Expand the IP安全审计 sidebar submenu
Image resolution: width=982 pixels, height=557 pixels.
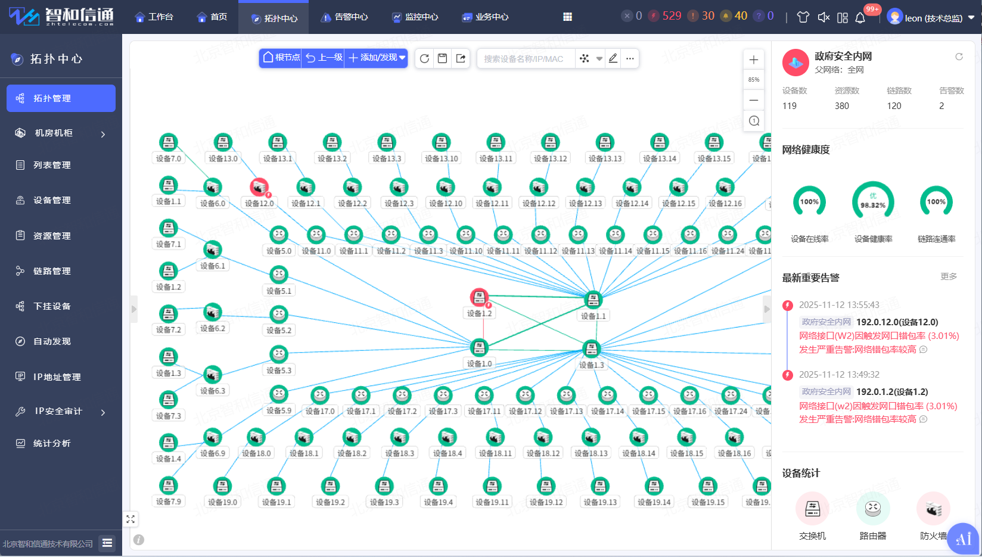(x=61, y=412)
